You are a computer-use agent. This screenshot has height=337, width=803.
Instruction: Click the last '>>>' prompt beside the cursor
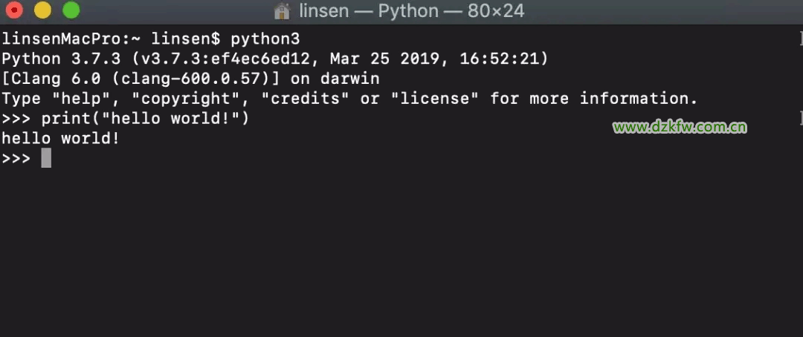coord(16,158)
